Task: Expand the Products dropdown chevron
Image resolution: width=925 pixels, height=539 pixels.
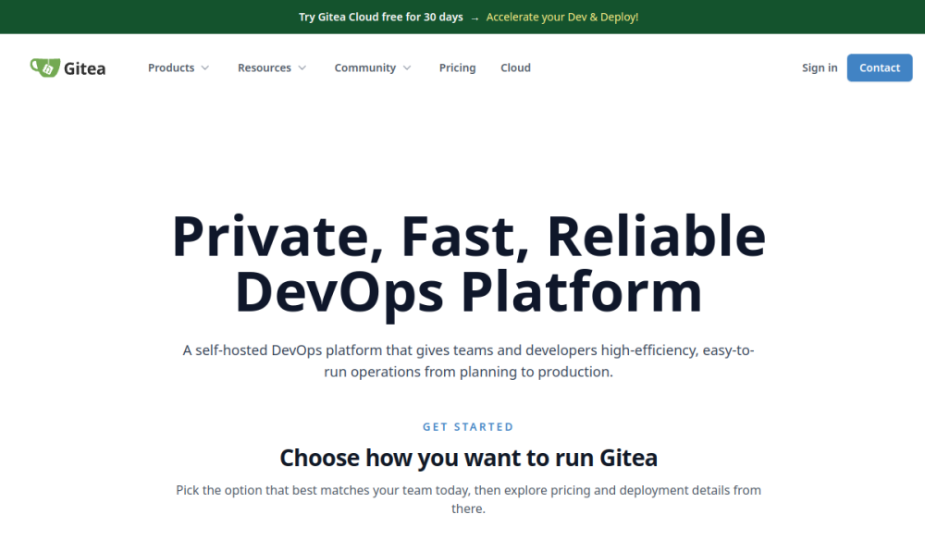Action: pos(205,67)
